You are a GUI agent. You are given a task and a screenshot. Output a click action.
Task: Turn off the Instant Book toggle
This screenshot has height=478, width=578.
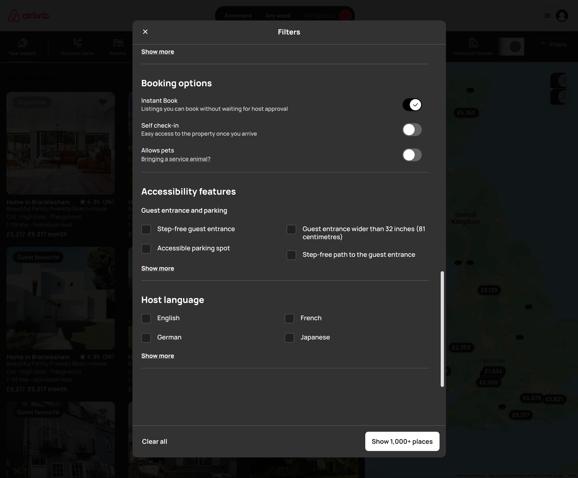412,105
